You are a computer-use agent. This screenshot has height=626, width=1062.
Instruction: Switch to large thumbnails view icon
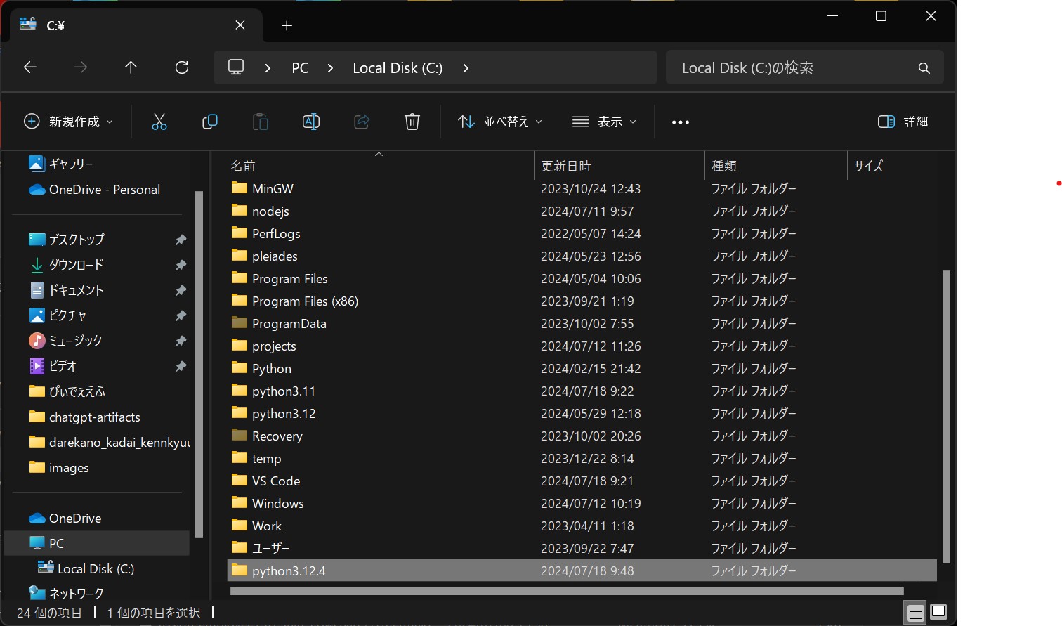pyautogui.click(x=938, y=613)
